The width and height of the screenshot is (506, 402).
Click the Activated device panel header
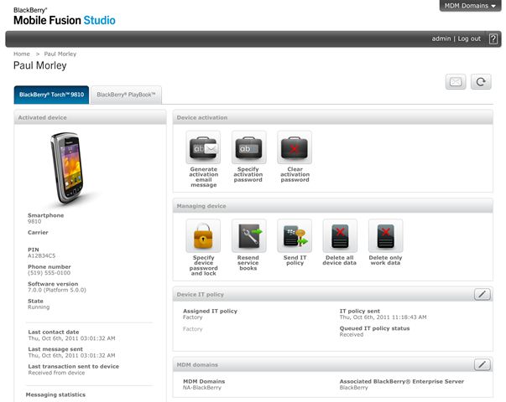point(90,117)
